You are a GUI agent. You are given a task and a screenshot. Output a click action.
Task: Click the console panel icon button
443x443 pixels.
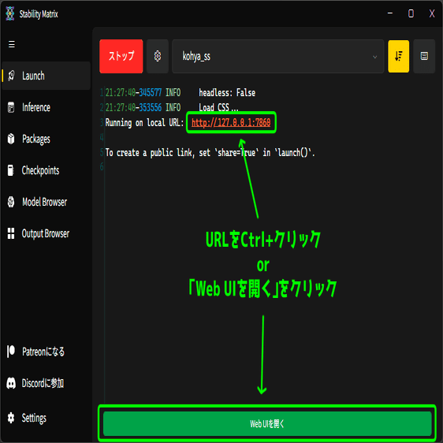[x=424, y=56]
